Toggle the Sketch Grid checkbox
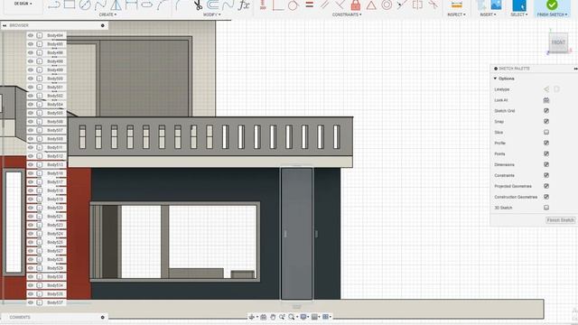 pyautogui.click(x=546, y=111)
